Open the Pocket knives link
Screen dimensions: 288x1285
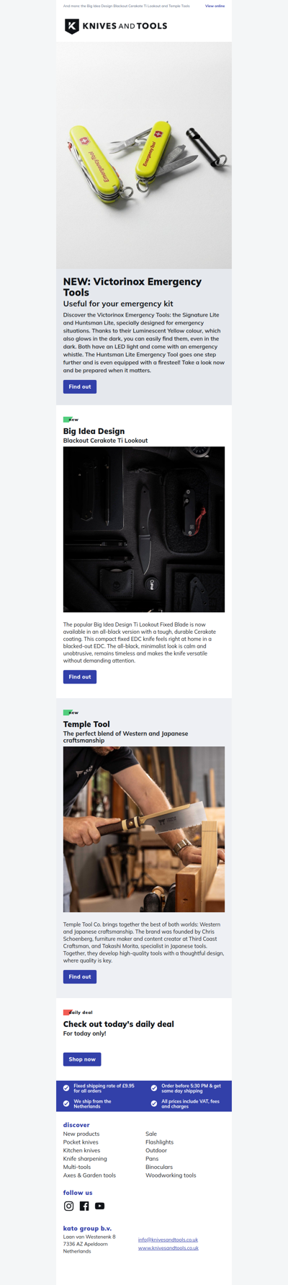tap(81, 1142)
